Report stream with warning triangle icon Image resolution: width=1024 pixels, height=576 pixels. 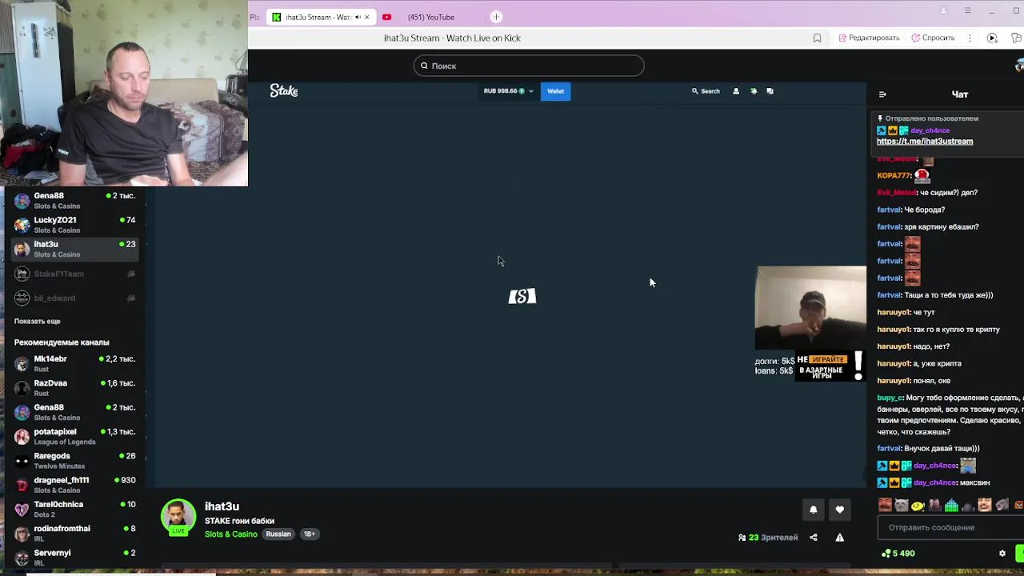coord(840,538)
